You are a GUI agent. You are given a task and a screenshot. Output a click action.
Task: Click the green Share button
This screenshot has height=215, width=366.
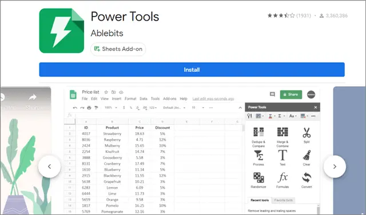tap(291, 95)
